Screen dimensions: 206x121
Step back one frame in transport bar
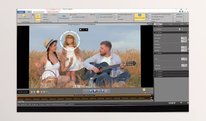point(91,91)
